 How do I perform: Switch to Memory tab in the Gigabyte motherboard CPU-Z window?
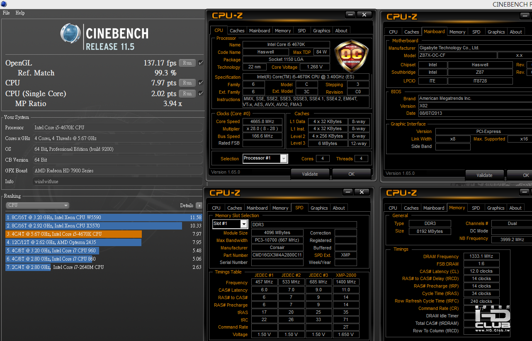click(x=457, y=32)
